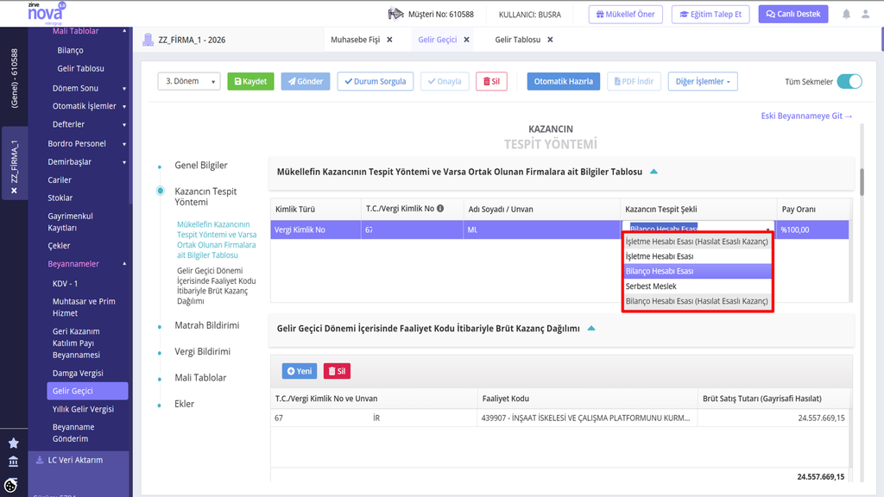The width and height of the screenshot is (884, 497).
Task: Close the Gelir Geçici tab
Action: click(x=466, y=40)
